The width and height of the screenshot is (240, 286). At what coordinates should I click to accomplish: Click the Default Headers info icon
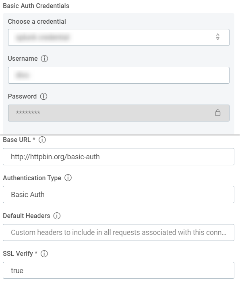pos(57,216)
